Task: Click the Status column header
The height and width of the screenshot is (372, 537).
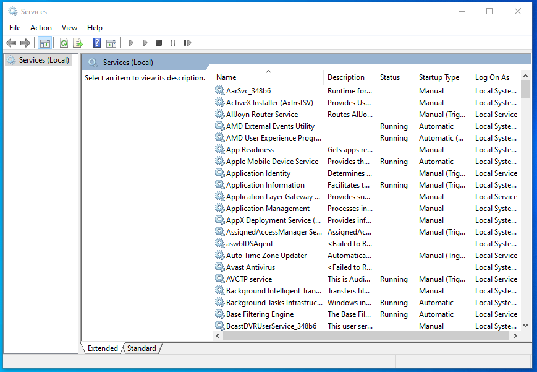Action: [x=390, y=77]
